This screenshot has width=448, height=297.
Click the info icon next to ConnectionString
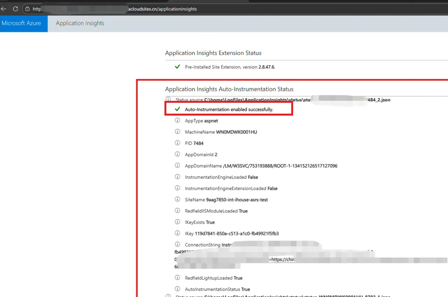coord(177,244)
